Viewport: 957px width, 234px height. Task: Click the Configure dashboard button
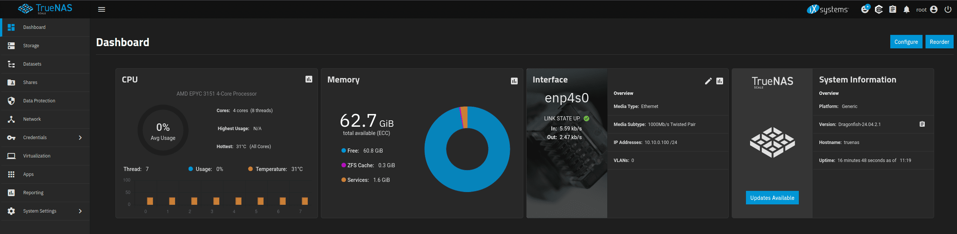(x=906, y=42)
